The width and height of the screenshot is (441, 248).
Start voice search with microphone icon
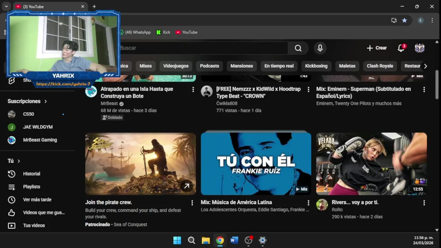(x=320, y=48)
